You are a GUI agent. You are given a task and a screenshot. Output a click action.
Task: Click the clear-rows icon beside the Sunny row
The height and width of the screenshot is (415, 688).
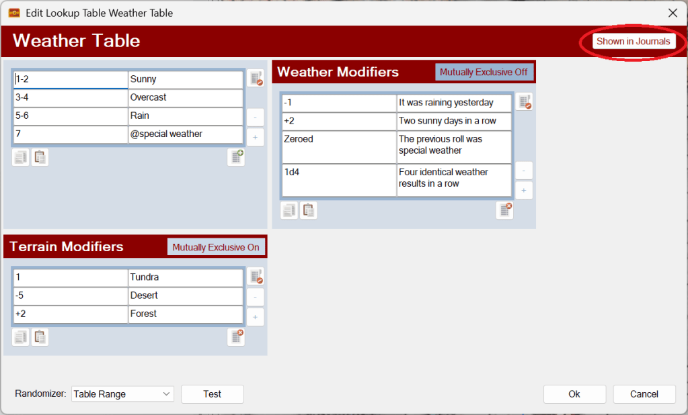255,79
